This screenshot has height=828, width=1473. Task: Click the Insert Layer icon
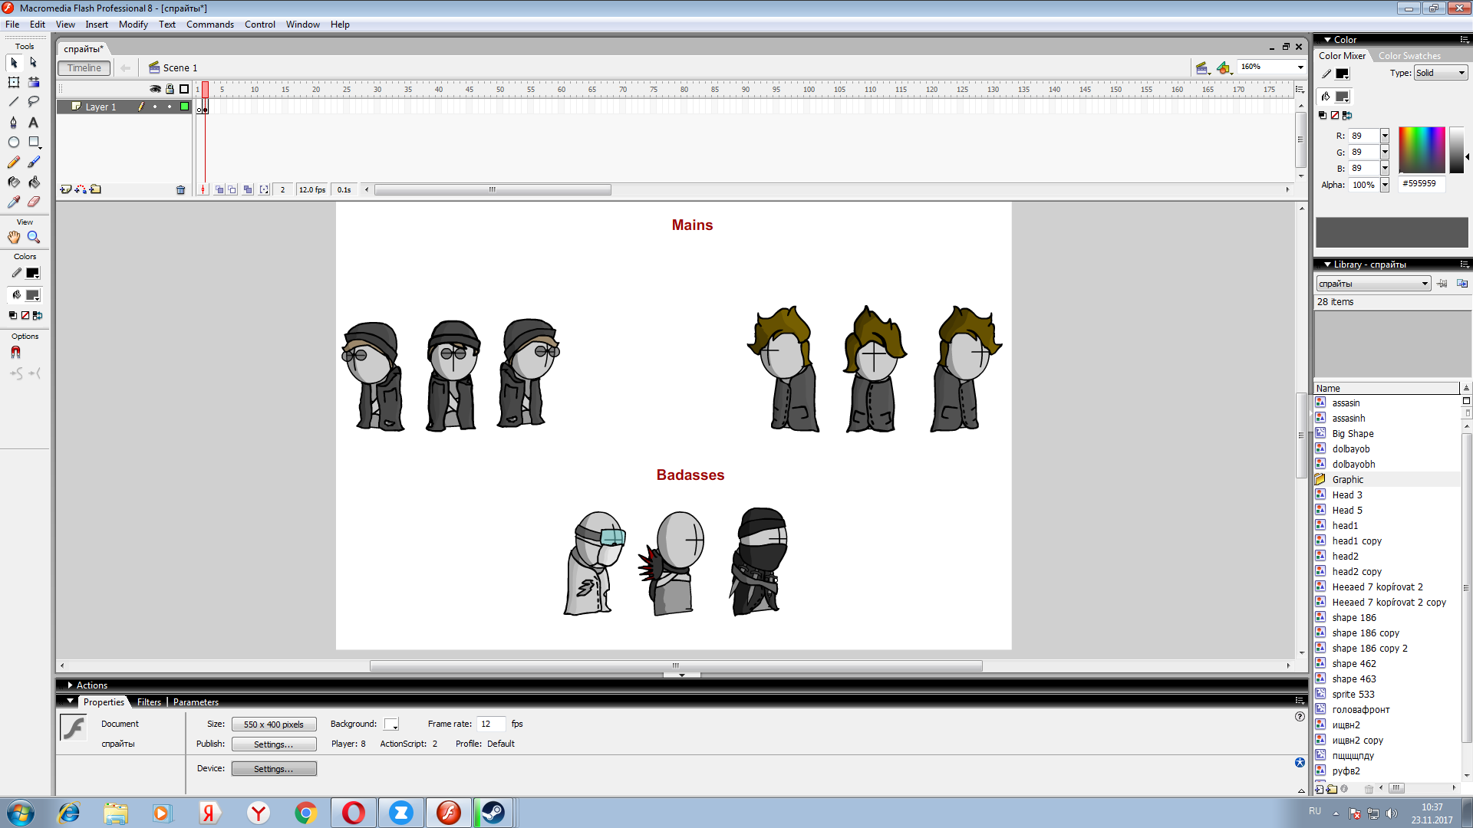click(66, 189)
